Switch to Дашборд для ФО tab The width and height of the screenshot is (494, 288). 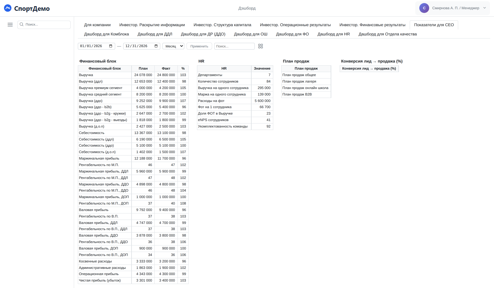point(292,34)
